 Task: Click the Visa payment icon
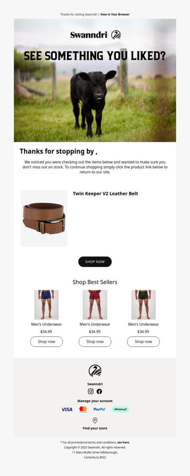point(67,409)
